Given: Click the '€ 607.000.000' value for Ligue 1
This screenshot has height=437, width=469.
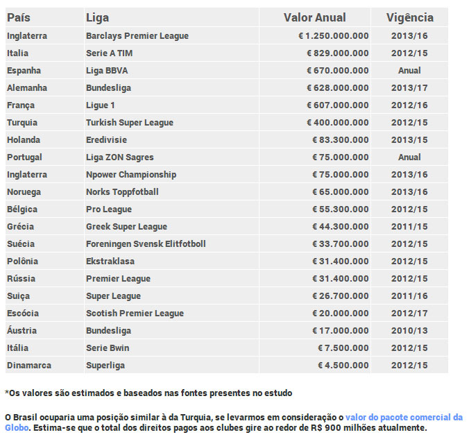Looking at the screenshot, I should click(x=338, y=105).
